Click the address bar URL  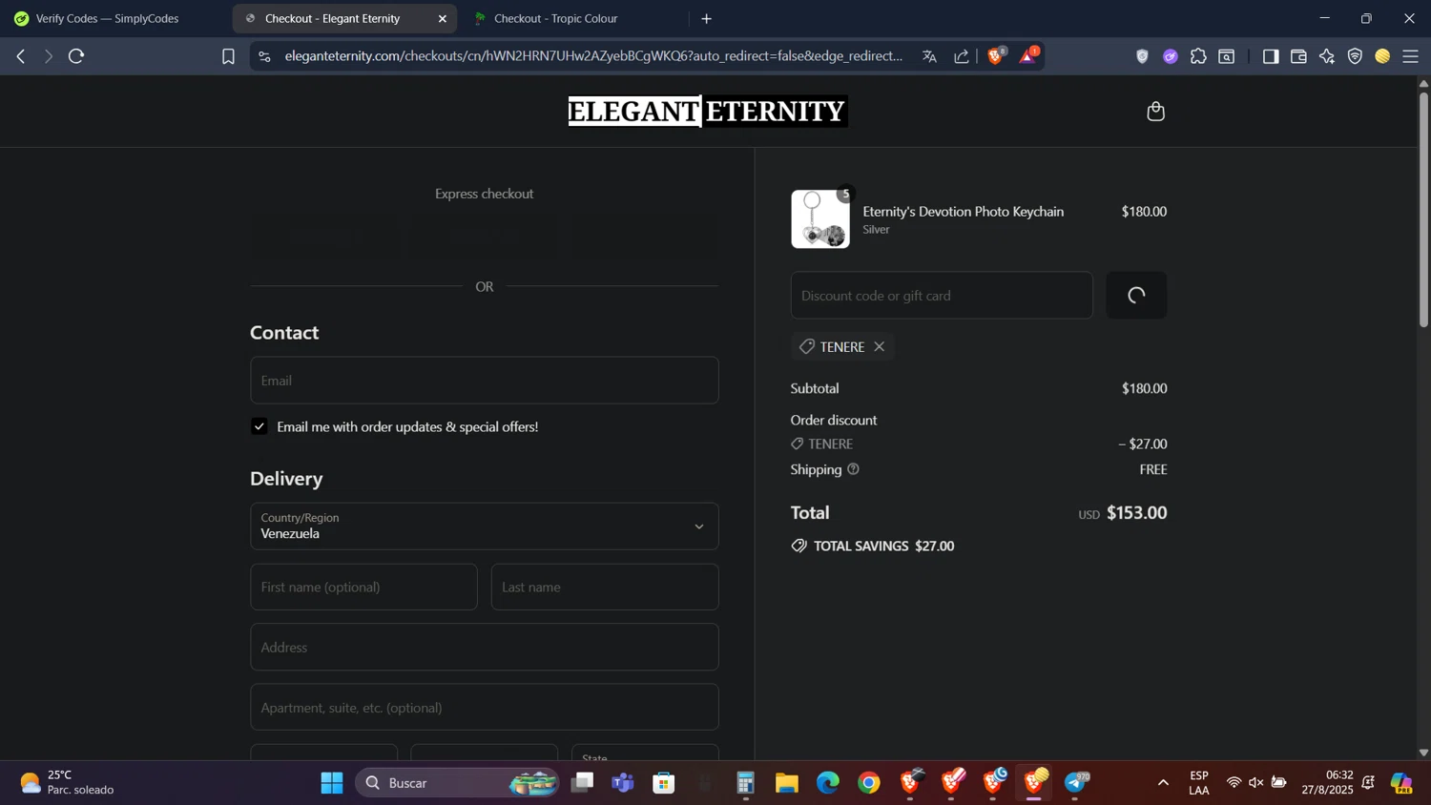pyautogui.click(x=593, y=56)
